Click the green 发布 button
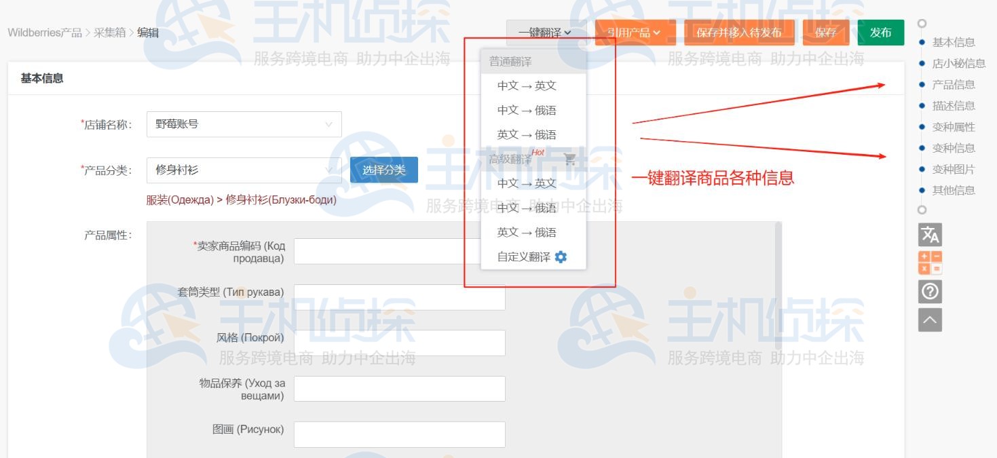Screen dimensions: 997x458 [x=881, y=32]
